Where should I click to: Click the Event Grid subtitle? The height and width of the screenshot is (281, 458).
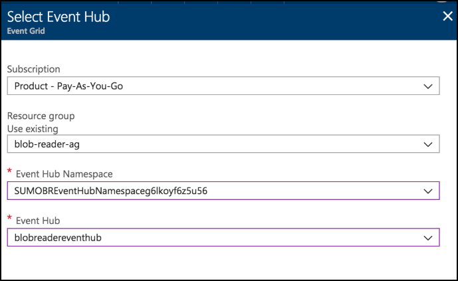pyautogui.click(x=25, y=31)
